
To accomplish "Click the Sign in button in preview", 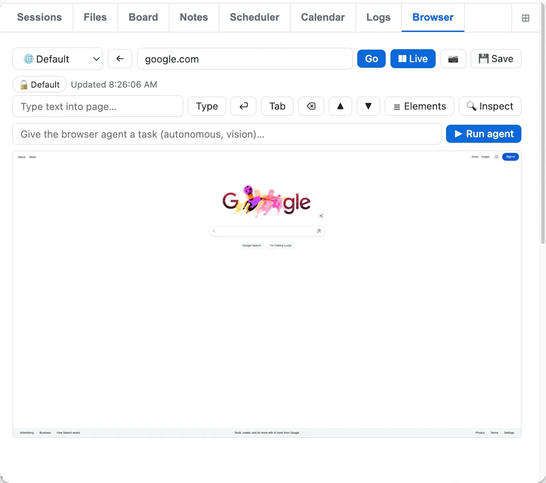I will [x=511, y=157].
